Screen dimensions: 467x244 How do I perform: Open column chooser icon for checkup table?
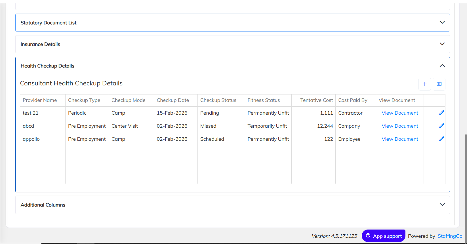(439, 84)
